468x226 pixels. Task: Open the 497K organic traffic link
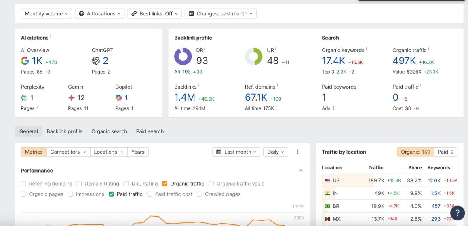(x=404, y=61)
